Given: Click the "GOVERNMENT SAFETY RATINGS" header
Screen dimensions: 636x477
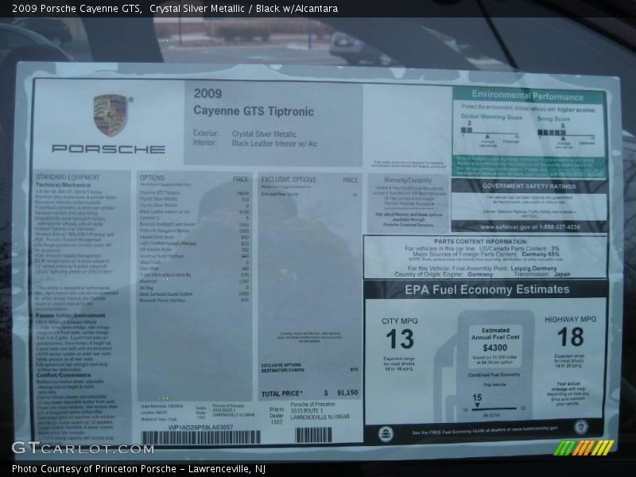Looking at the screenshot, I should point(529,186).
